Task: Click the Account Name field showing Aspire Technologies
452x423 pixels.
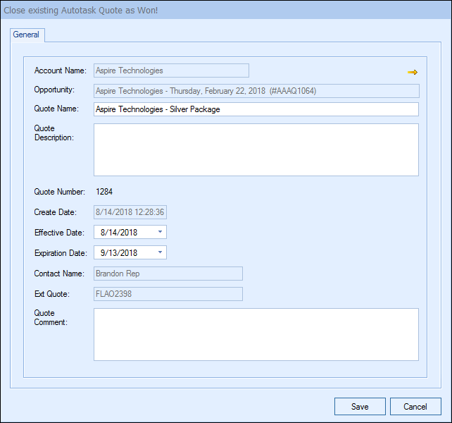Action: [x=171, y=70]
